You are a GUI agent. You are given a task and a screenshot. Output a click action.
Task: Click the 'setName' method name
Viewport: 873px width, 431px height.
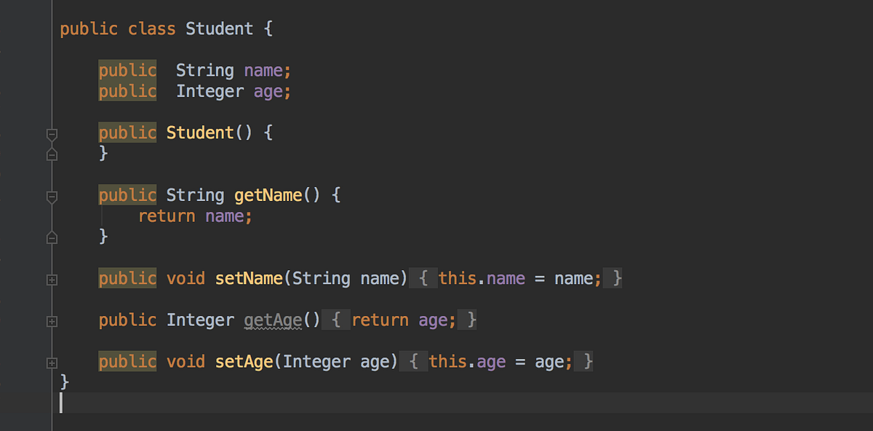click(249, 278)
